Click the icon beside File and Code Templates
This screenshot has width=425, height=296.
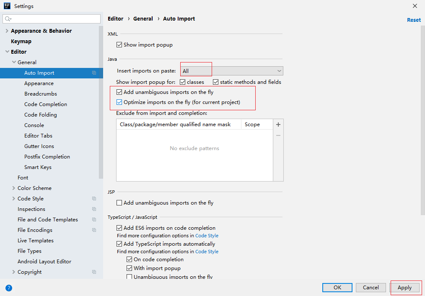94,220
